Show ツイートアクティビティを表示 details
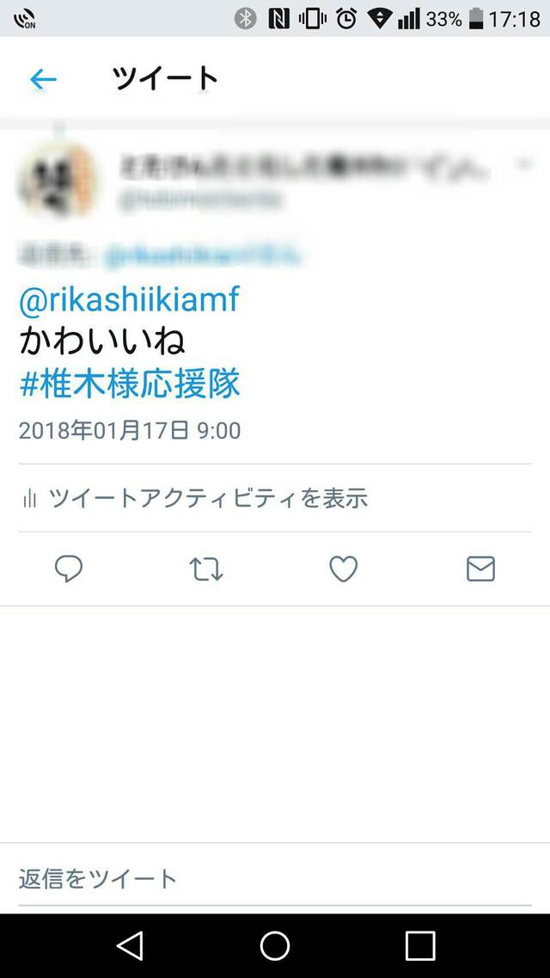 pyautogui.click(x=208, y=498)
